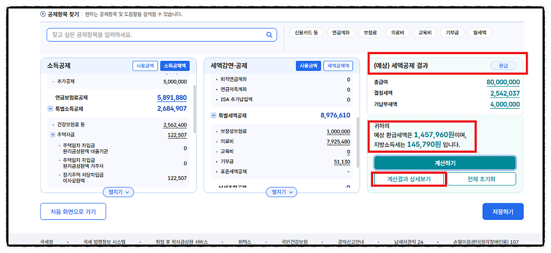
Task: Click the 세액감면·공제 panel scrollbar
Action: (358, 142)
